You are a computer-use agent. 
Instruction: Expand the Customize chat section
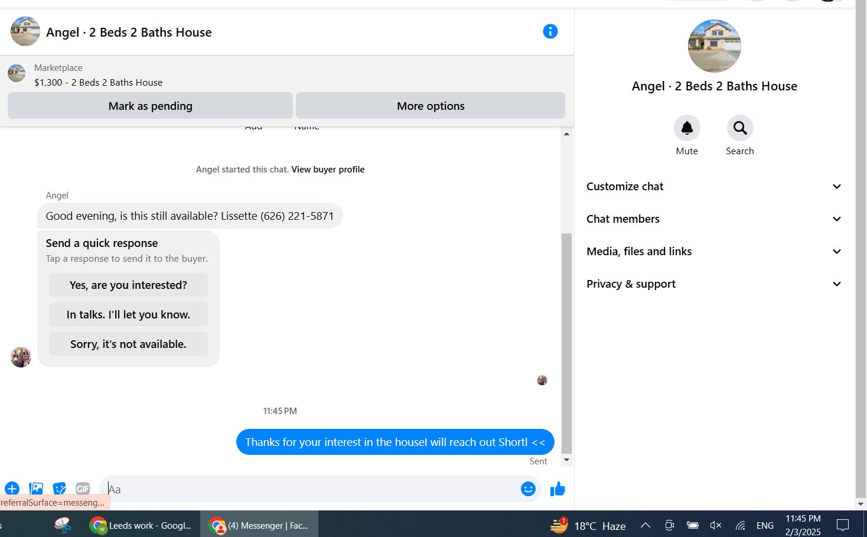[713, 187]
